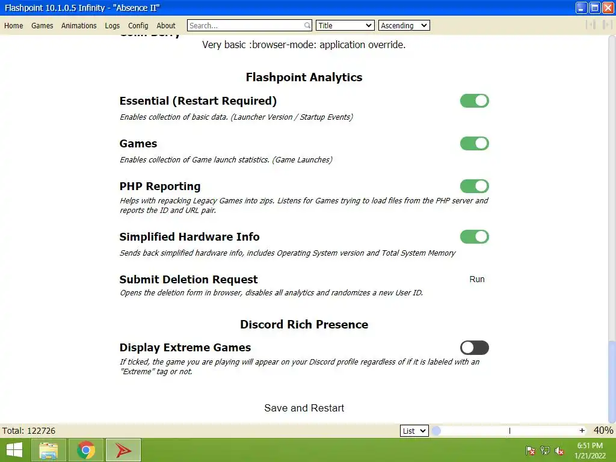Screen dimensions: 616x462
Task: Open the Ascending order dropdown
Action: (404, 25)
